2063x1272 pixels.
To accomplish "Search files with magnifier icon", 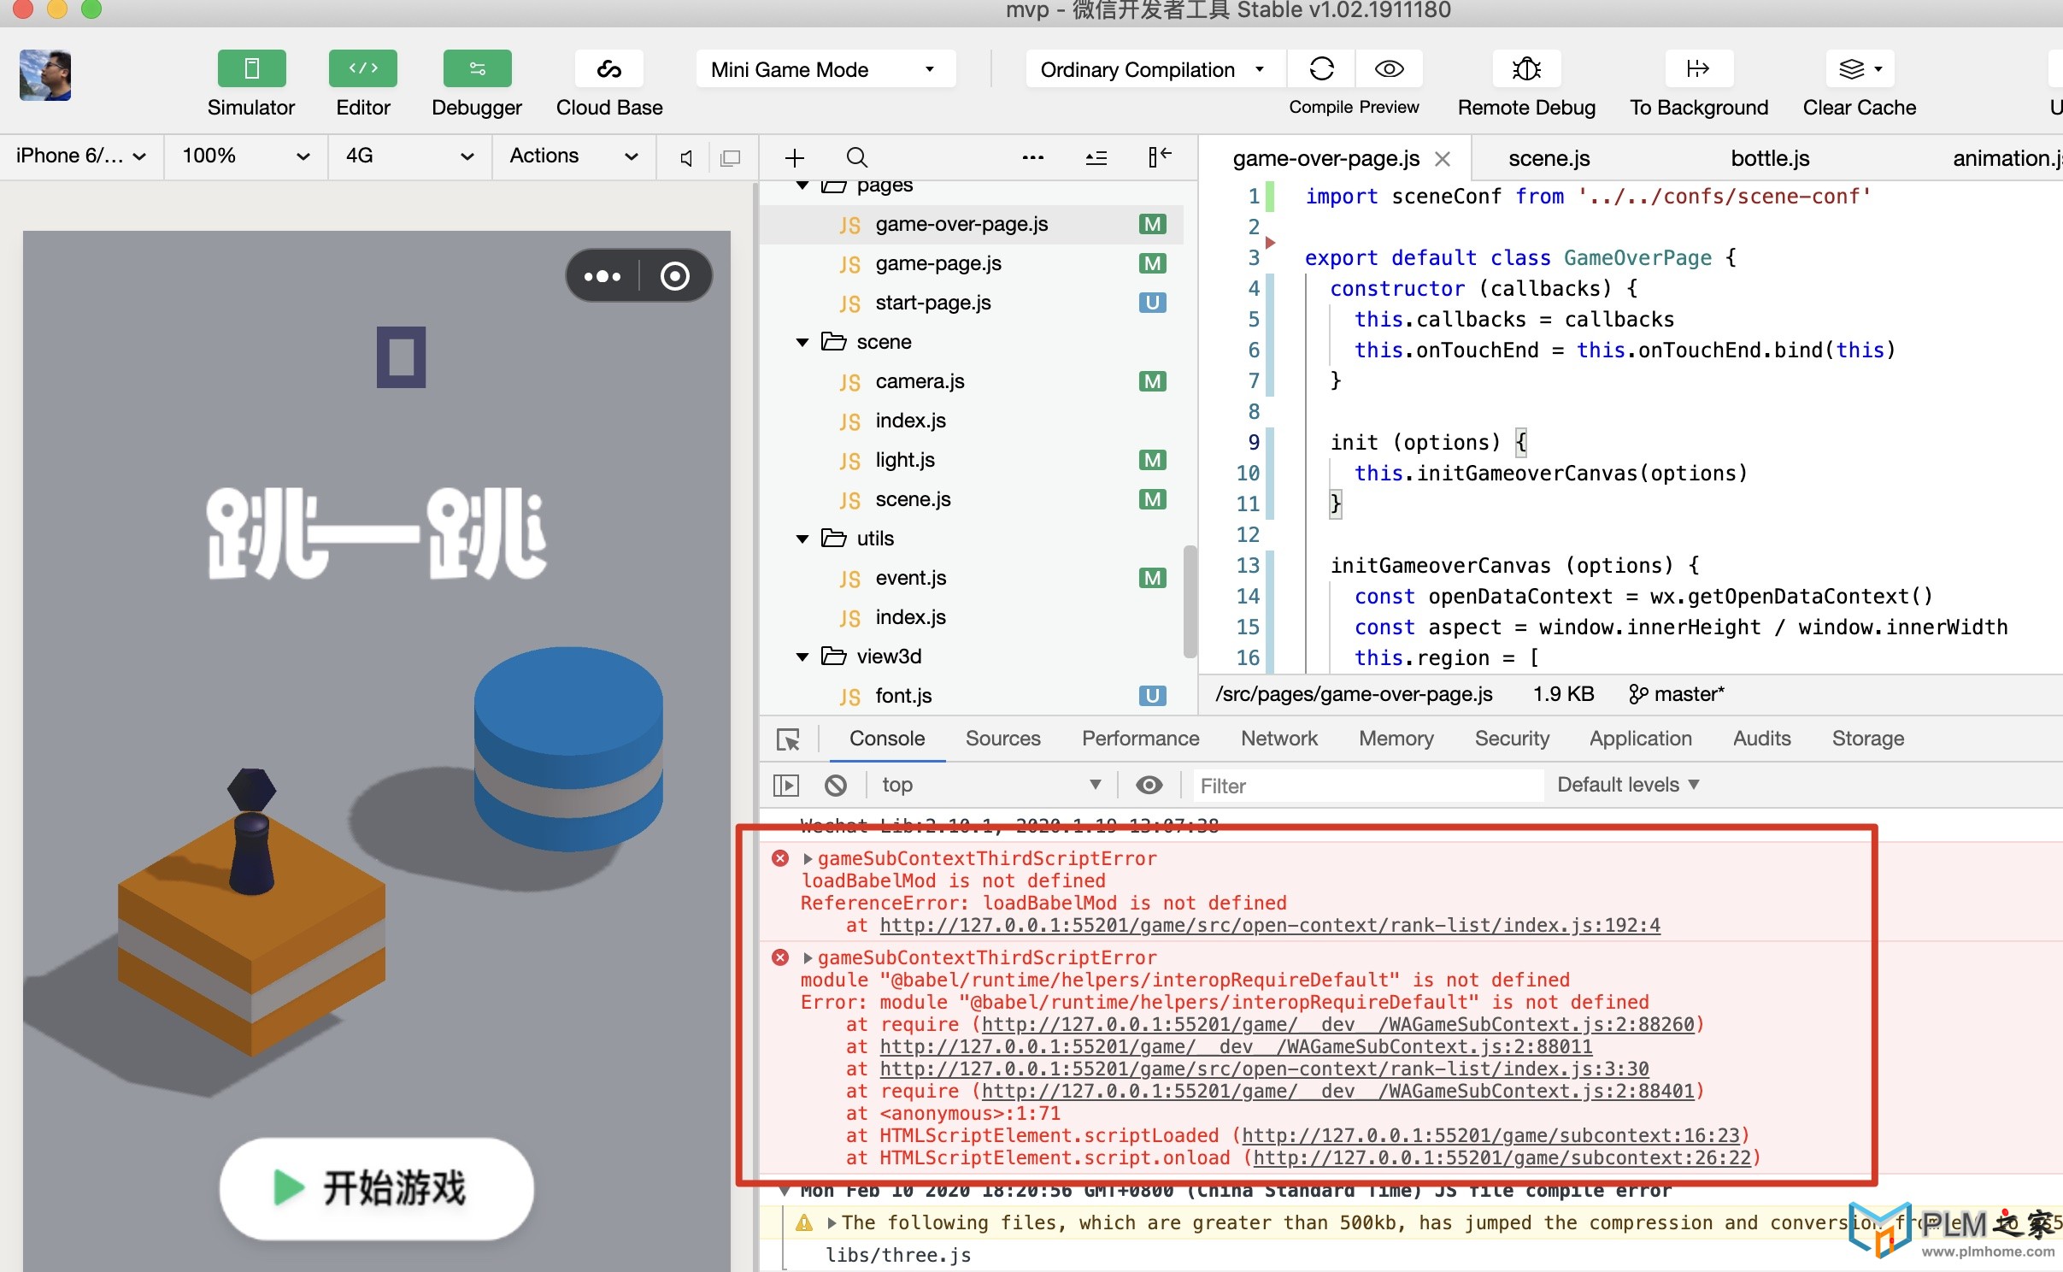I will tap(856, 157).
